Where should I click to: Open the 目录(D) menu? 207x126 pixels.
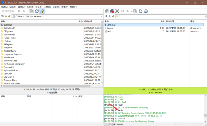pos(56,7)
